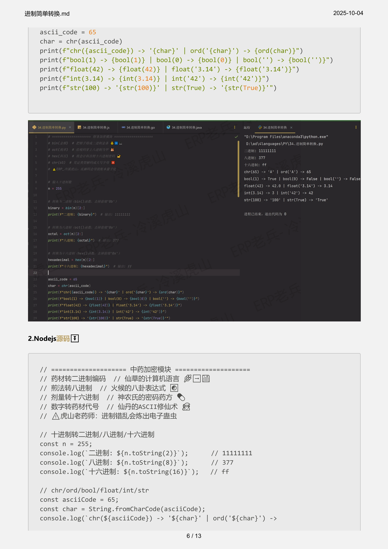Screen dimensions: 388x549
Task: Click the warning emoji on line 6
Action: click(54, 169)
